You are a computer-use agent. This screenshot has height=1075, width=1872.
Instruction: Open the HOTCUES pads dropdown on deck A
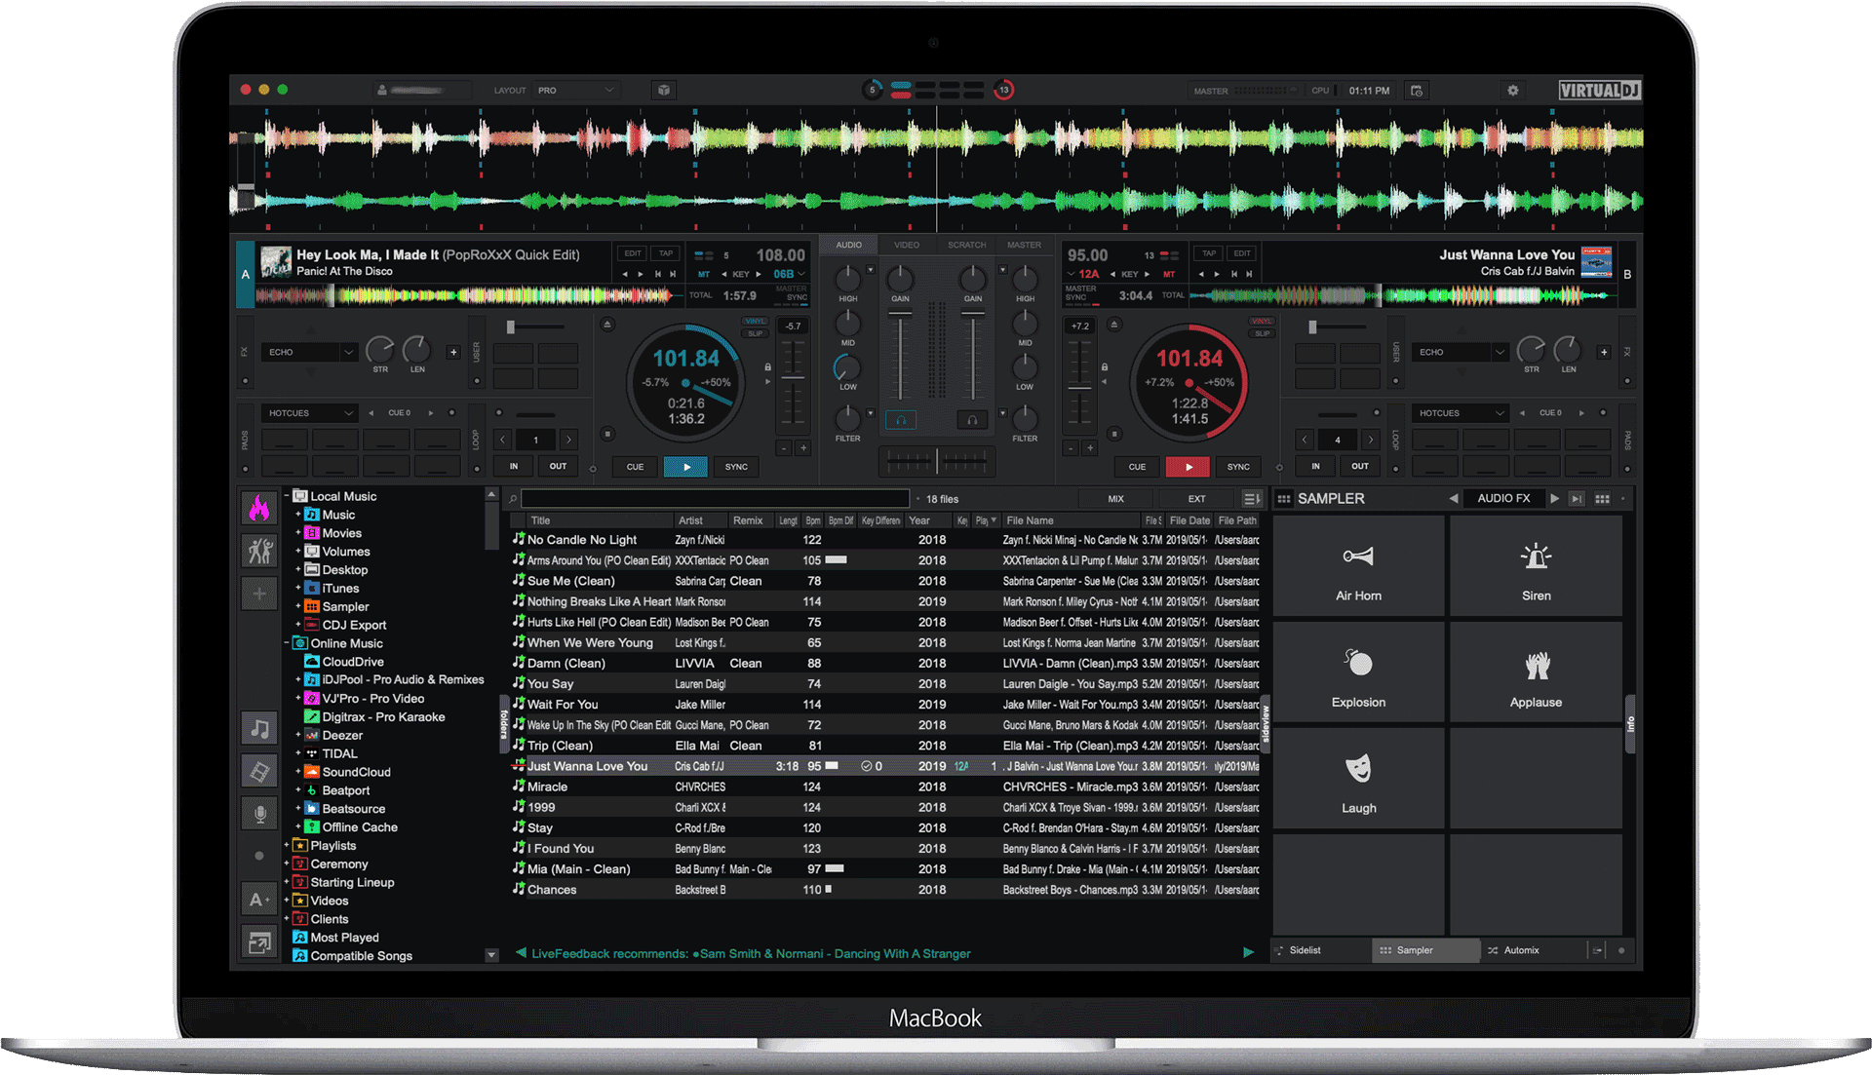pos(309,413)
